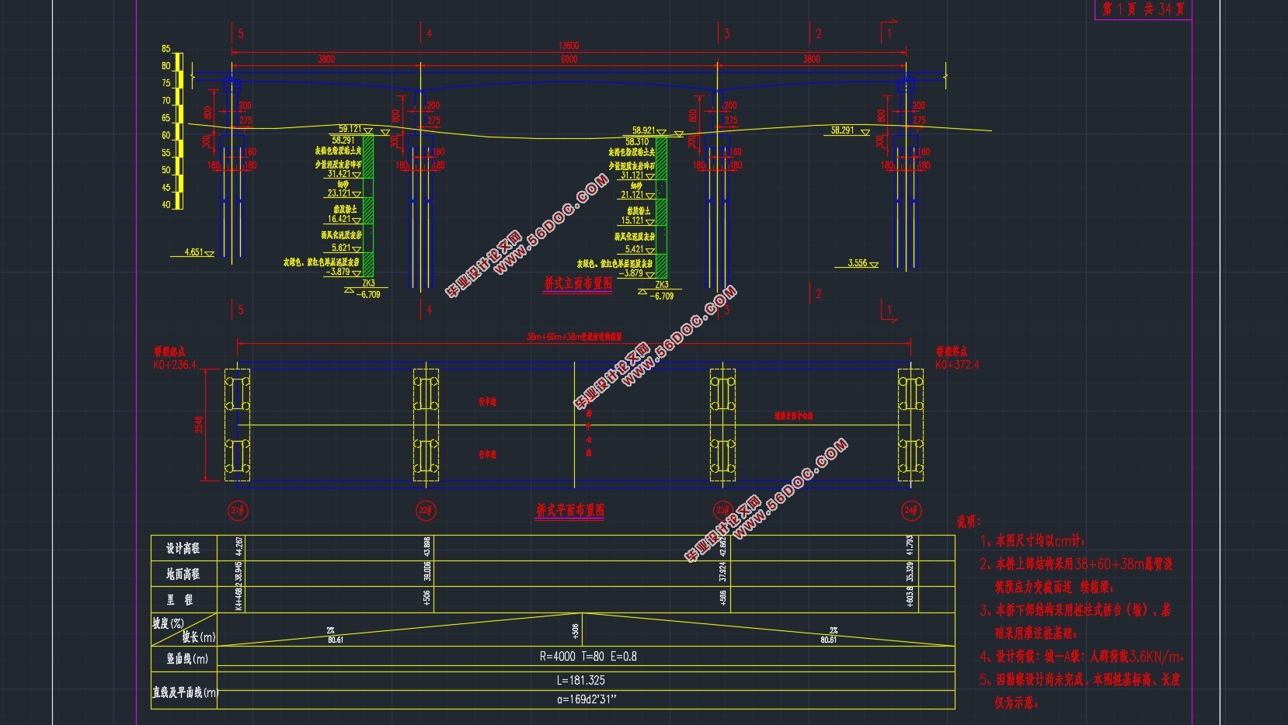1288x725 pixels.
Task: Click the angle value α=169d2'31''
Action: [x=587, y=699]
